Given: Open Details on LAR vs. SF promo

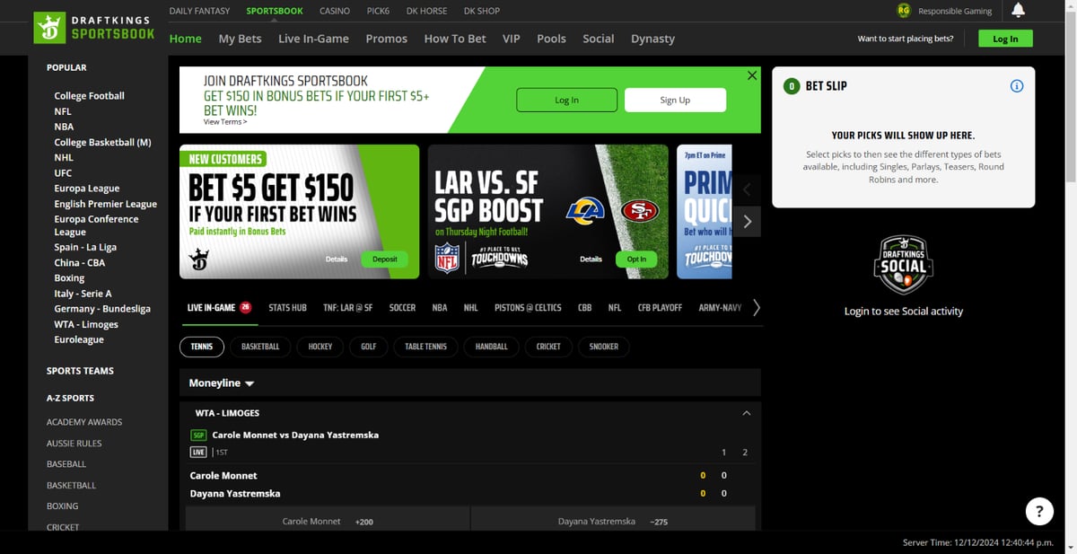Looking at the screenshot, I should click(x=591, y=259).
